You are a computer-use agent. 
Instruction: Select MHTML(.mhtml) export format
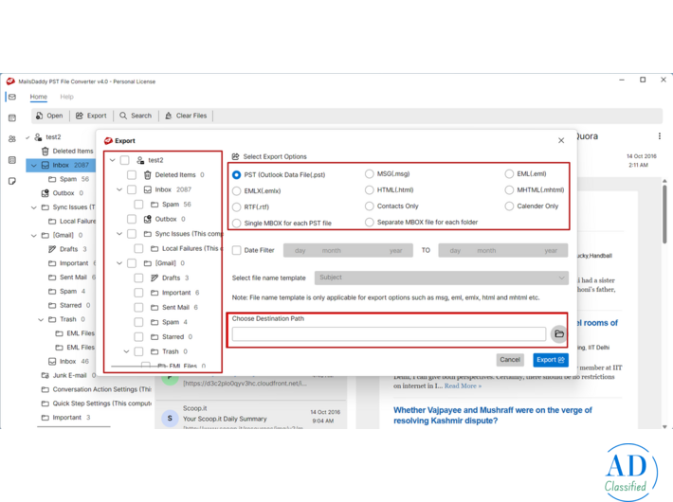[x=509, y=189]
